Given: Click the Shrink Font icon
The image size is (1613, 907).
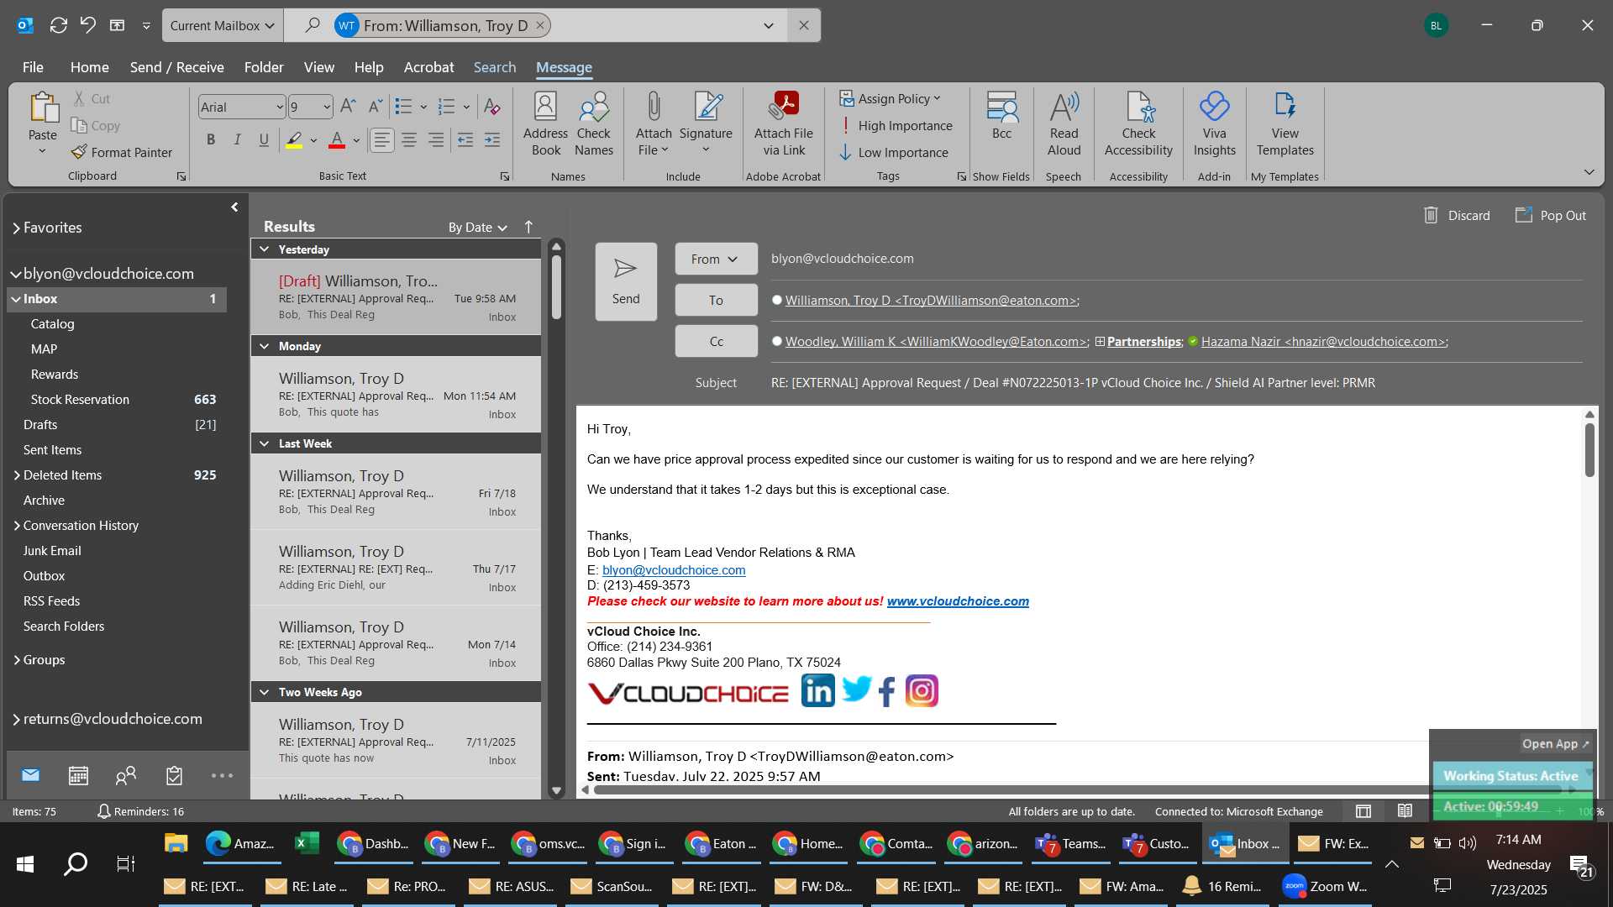Looking at the screenshot, I should tap(376, 106).
